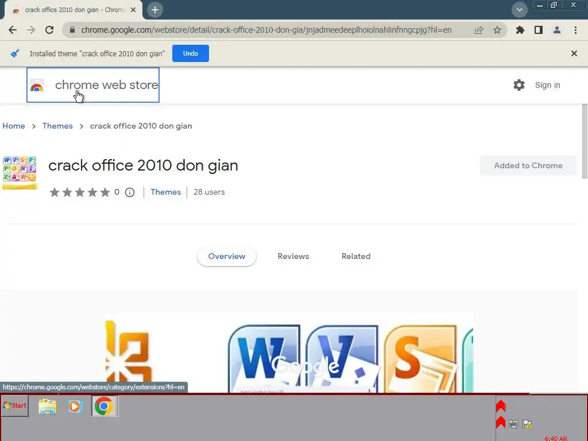Click the Added to Chrome button
The width and height of the screenshot is (588, 441).
[x=528, y=165]
